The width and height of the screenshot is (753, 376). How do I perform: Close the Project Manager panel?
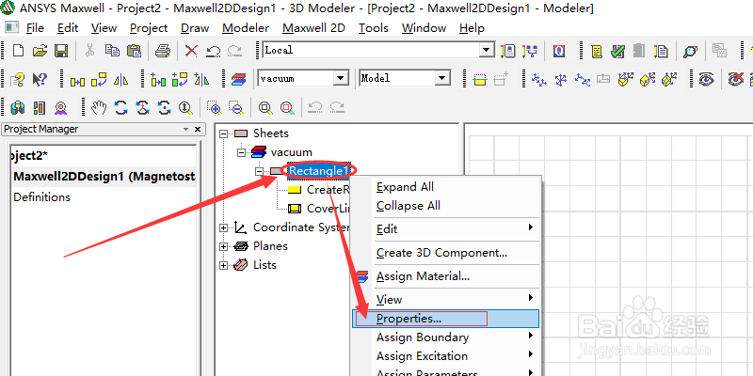click(197, 130)
